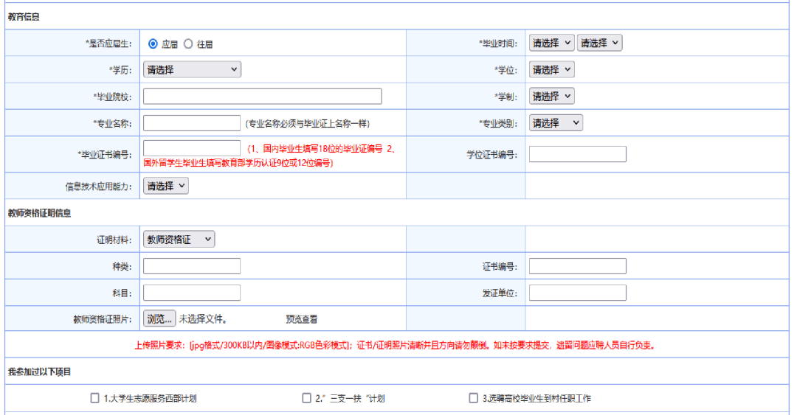Open the 学历 dropdown
The width and height of the screenshot is (797, 415).
[192, 69]
